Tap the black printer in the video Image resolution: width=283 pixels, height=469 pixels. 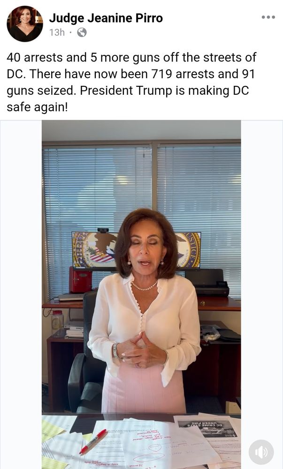tap(208, 283)
